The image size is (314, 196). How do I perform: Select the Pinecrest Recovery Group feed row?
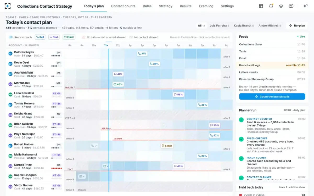272,79
